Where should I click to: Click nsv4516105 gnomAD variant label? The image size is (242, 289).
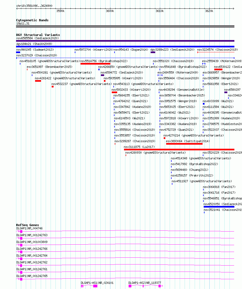(50, 61)
